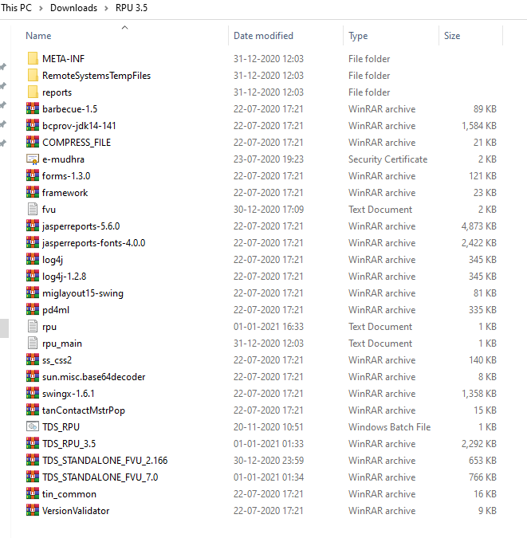Screen dimensions: 527x538
Task: Select the reports folder icon
Action: [x=33, y=92]
